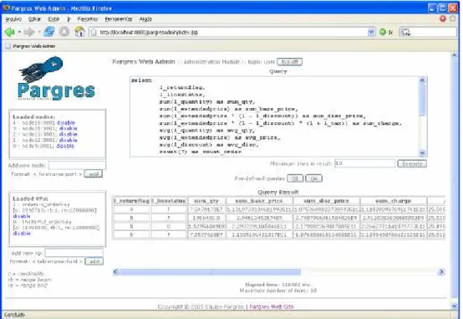
Task: Click the result scroll right arrow
Action: click(442, 272)
